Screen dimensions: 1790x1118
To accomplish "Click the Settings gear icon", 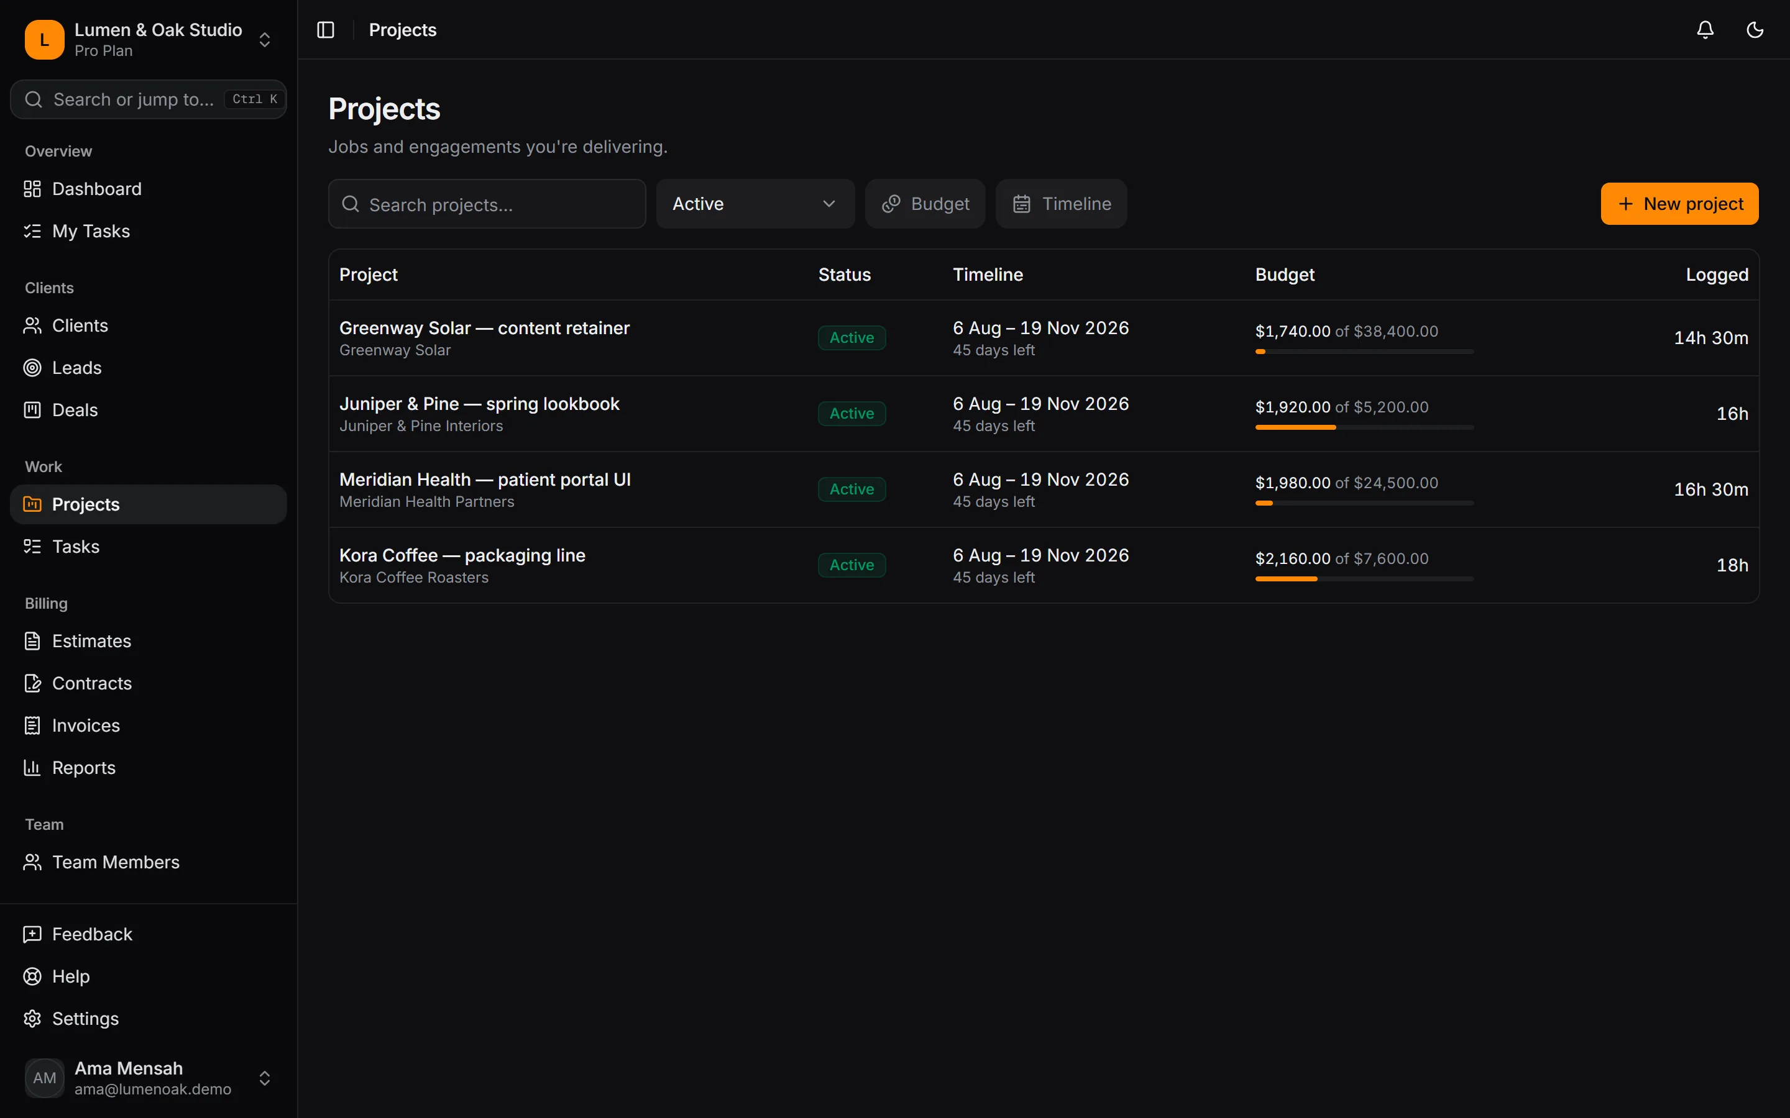I will [x=32, y=1018].
